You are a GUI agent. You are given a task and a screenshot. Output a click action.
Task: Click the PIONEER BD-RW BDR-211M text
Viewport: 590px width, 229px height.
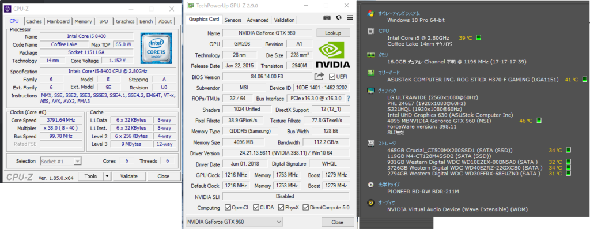423,192
